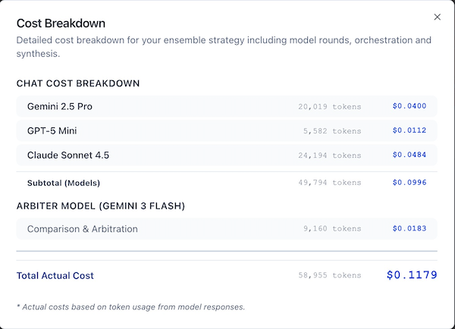Click the $0.0996 subtotal amount
This screenshot has height=329, width=455.
(x=409, y=183)
